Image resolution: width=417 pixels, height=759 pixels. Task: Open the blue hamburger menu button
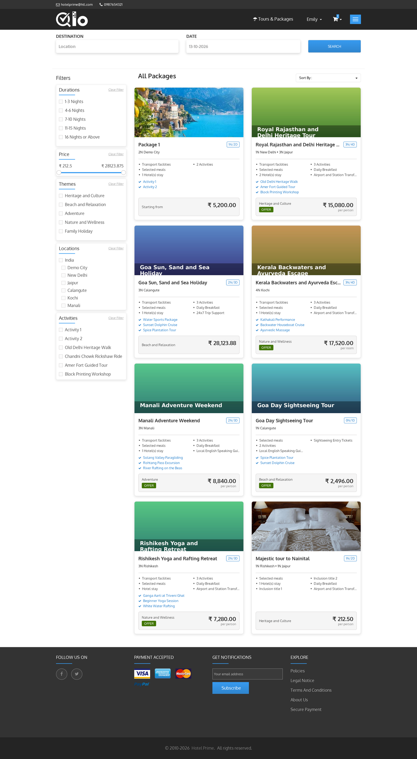[355, 19]
